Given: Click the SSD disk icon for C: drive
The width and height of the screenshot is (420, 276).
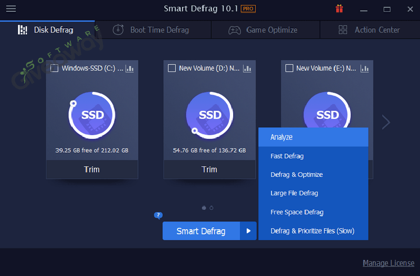Looking at the screenshot, I should click(92, 115).
